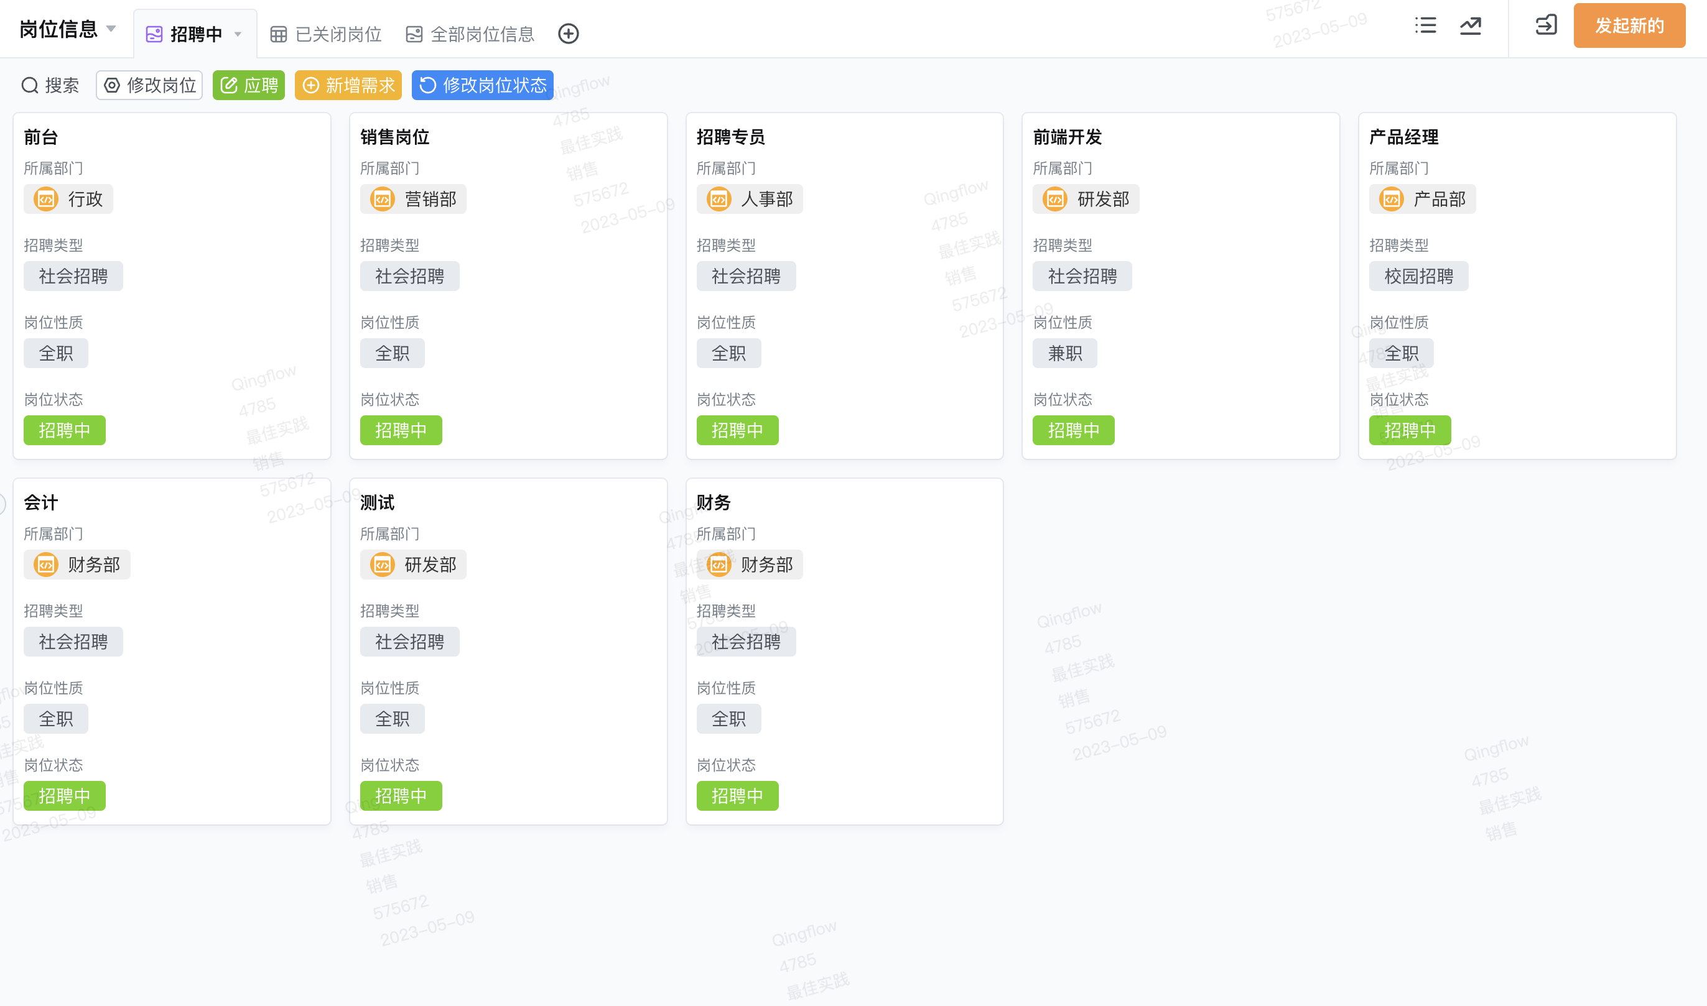This screenshot has height=1006, width=1707.
Task: Open the list view icon in top bar
Action: tap(1426, 25)
